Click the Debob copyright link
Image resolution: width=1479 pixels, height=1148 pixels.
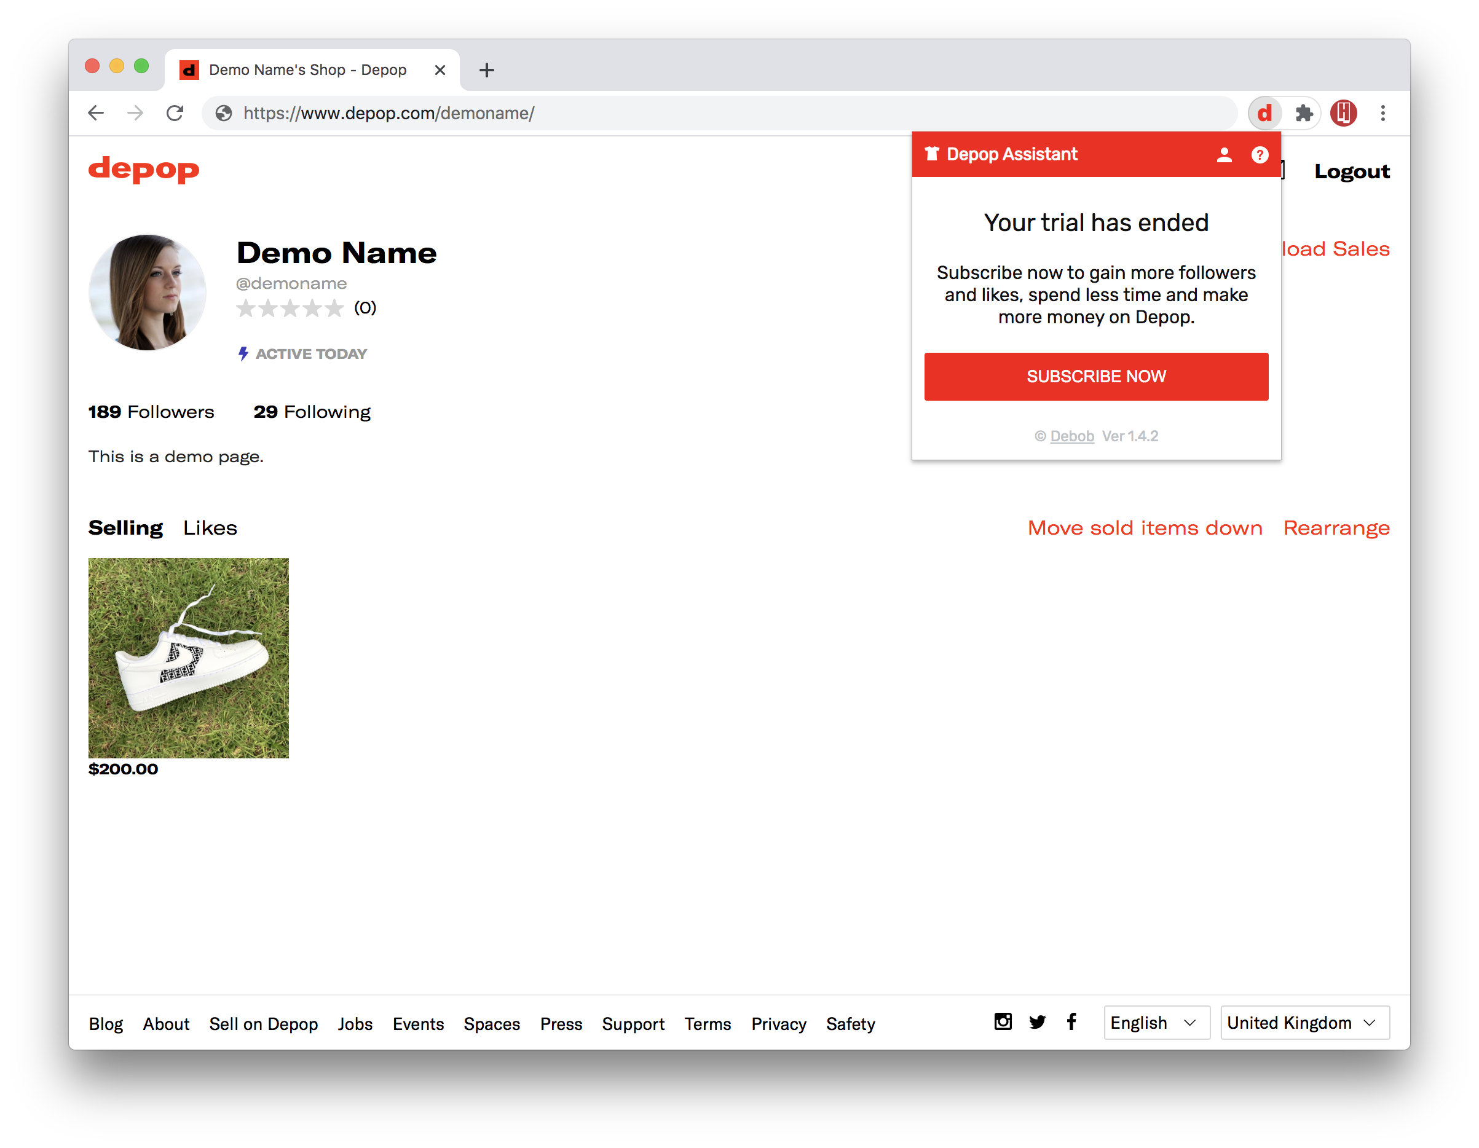(x=1071, y=436)
